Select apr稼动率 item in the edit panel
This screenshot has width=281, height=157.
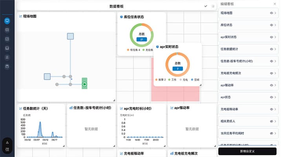click(x=235, y=85)
